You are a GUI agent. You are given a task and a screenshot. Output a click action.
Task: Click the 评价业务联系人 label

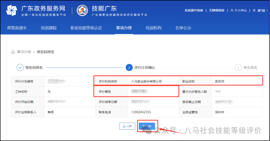click(26, 112)
